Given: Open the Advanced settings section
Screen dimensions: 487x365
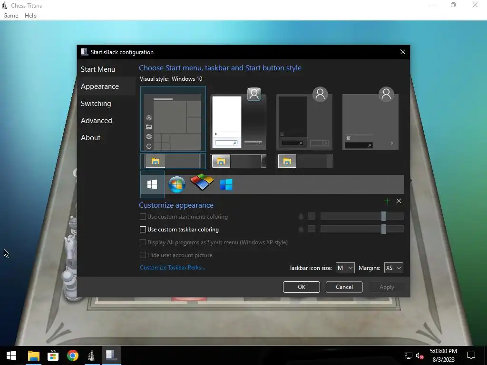Looking at the screenshot, I should 96,120.
